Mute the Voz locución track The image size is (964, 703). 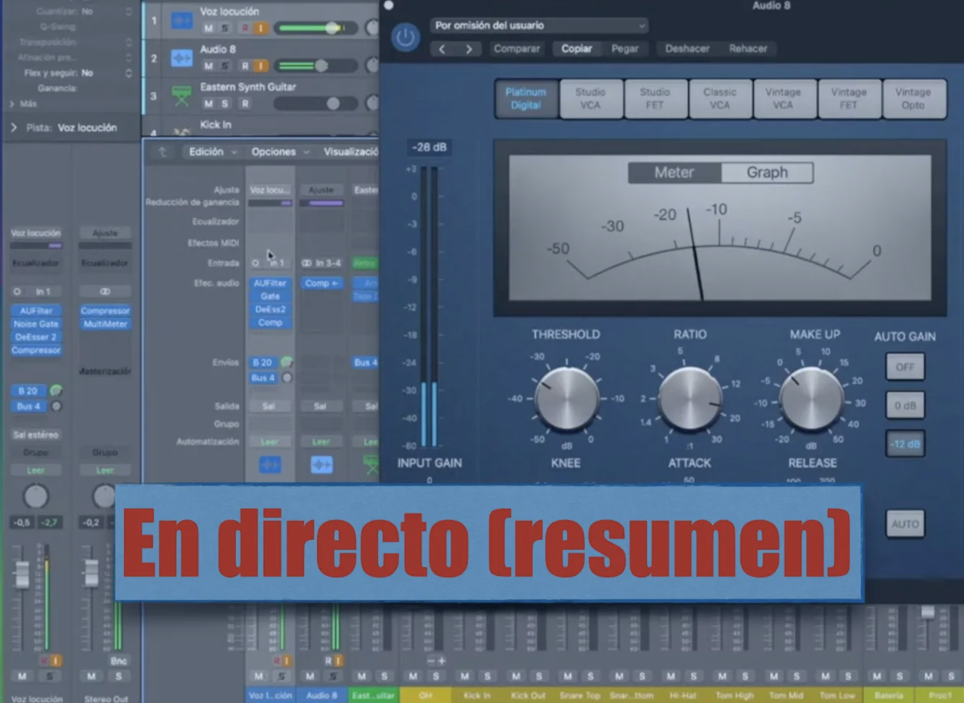(209, 28)
